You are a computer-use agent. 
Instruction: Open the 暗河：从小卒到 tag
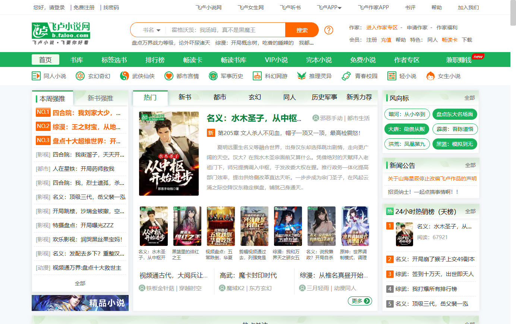(x=407, y=114)
